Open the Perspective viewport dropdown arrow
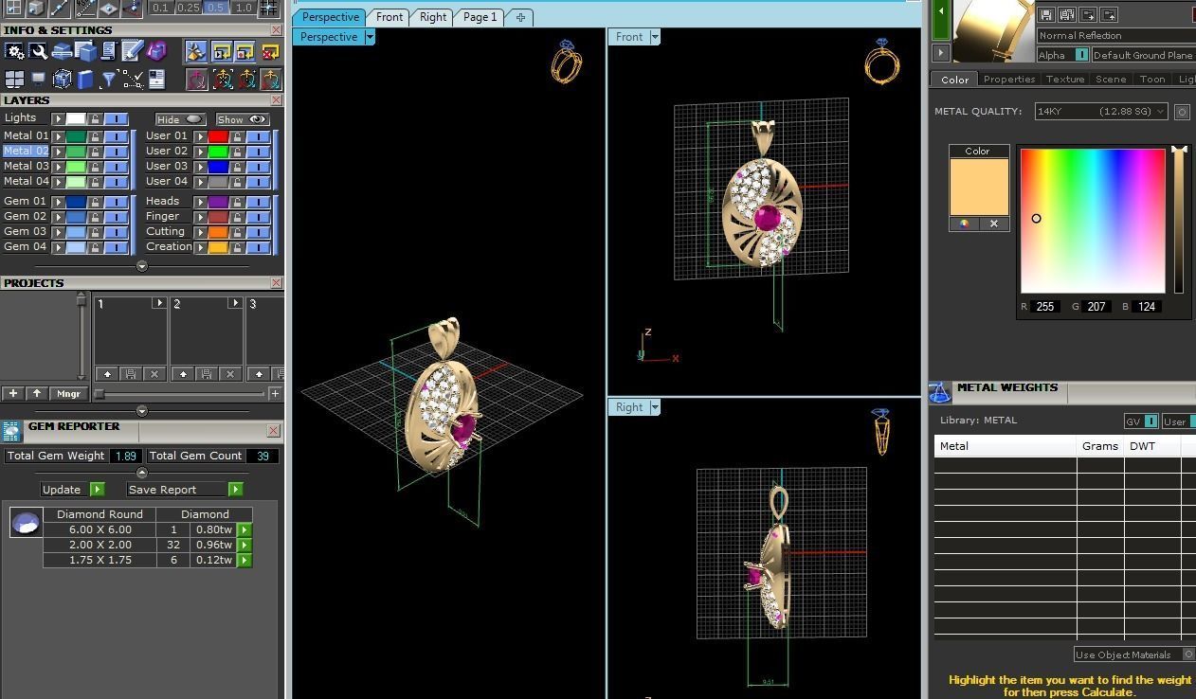The height and width of the screenshot is (699, 1196). click(370, 37)
